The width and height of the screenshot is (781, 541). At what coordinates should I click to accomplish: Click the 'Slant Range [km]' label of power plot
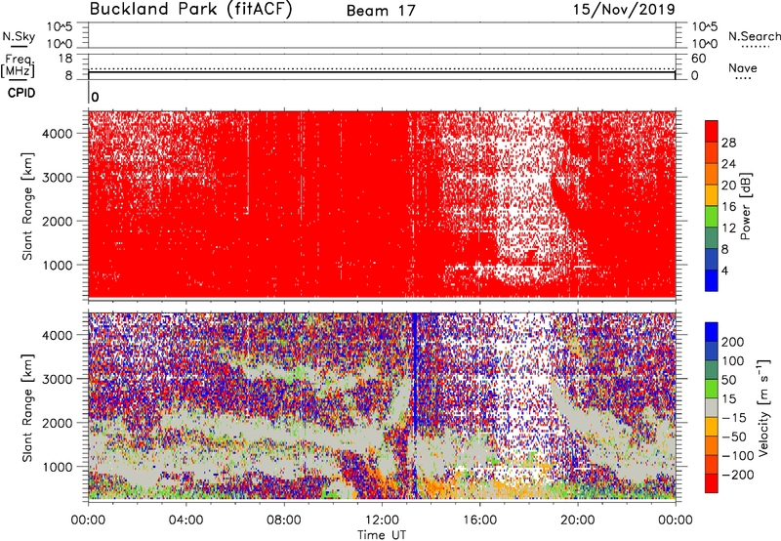point(27,206)
